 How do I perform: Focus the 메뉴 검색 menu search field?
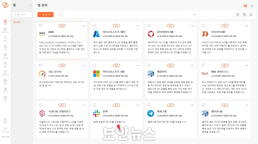[22, 14]
